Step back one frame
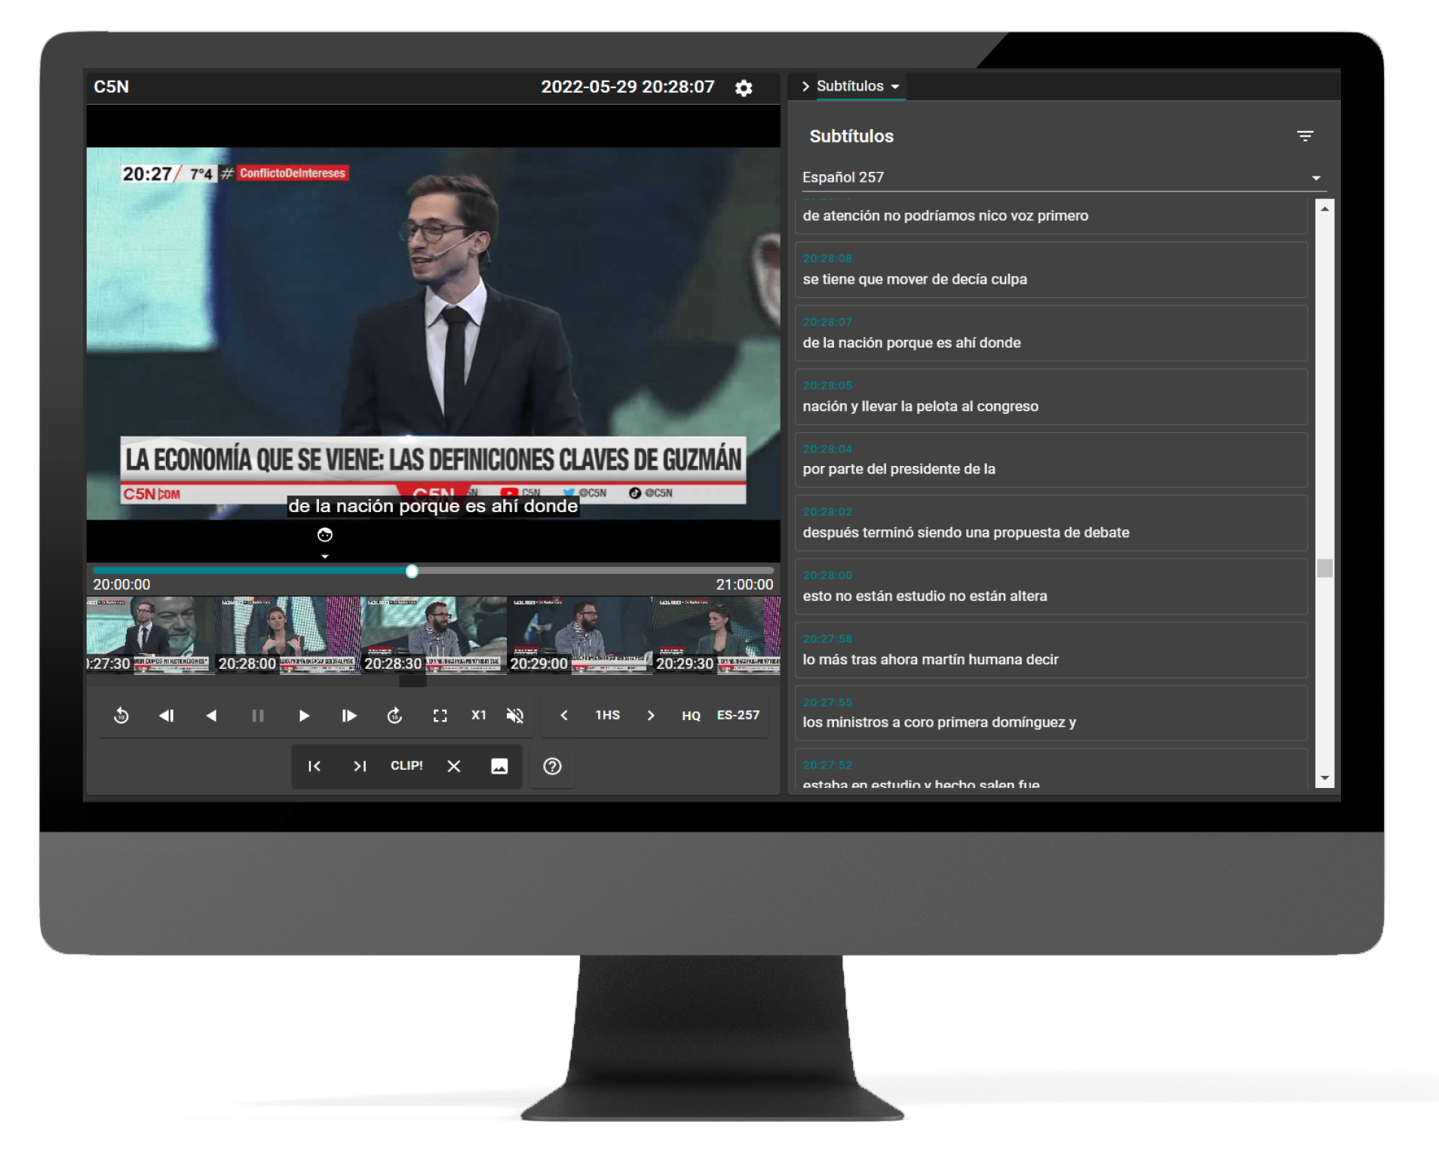Image resolution: width=1439 pixels, height=1165 pixels. 167,716
